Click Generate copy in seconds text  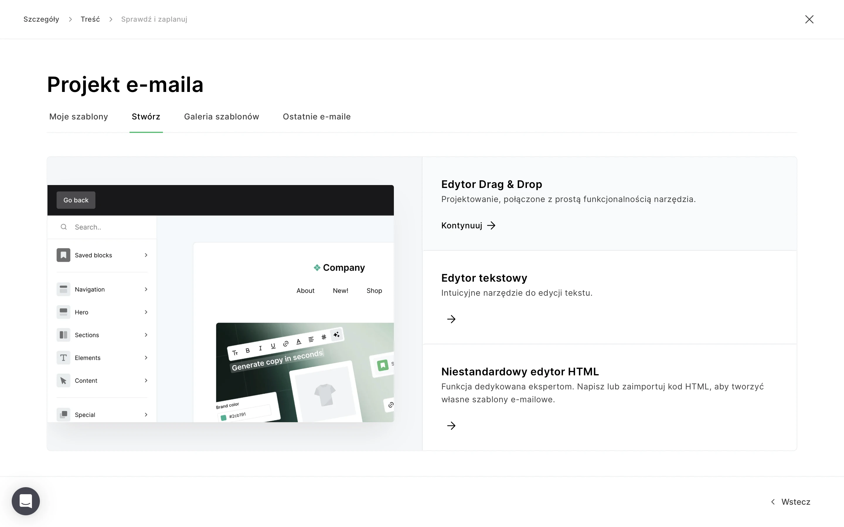(277, 360)
